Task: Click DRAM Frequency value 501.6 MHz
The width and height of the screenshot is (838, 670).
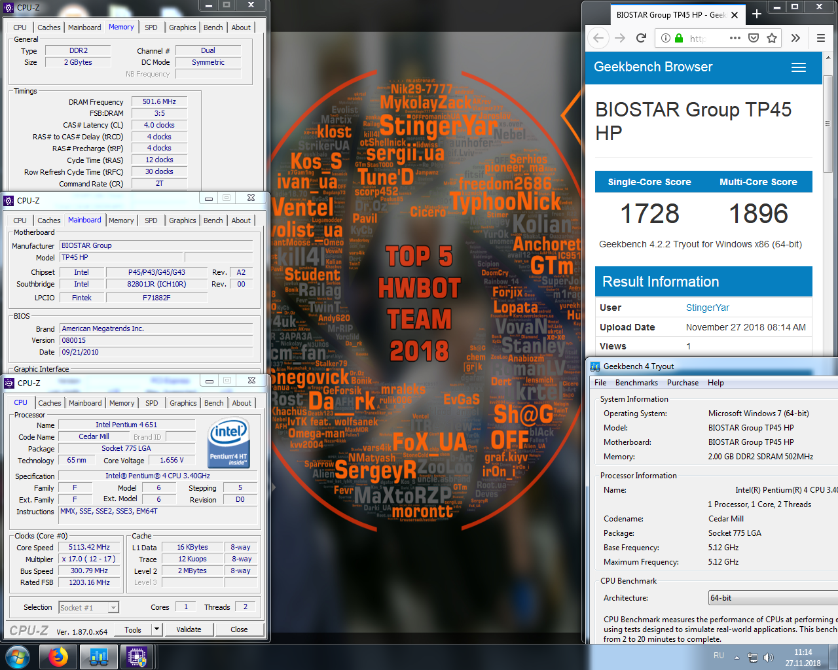Action: (159, 101)
